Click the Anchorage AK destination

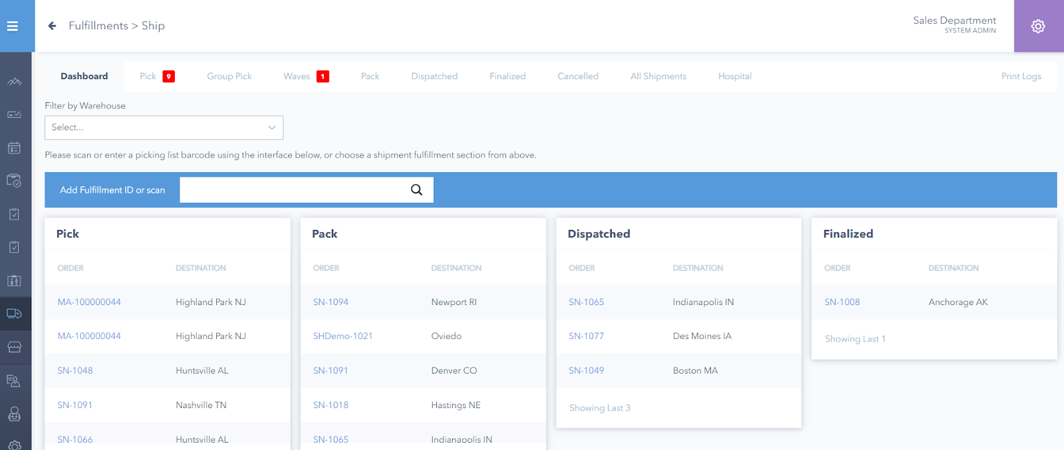pyautogui.click(x=958, y=302)
